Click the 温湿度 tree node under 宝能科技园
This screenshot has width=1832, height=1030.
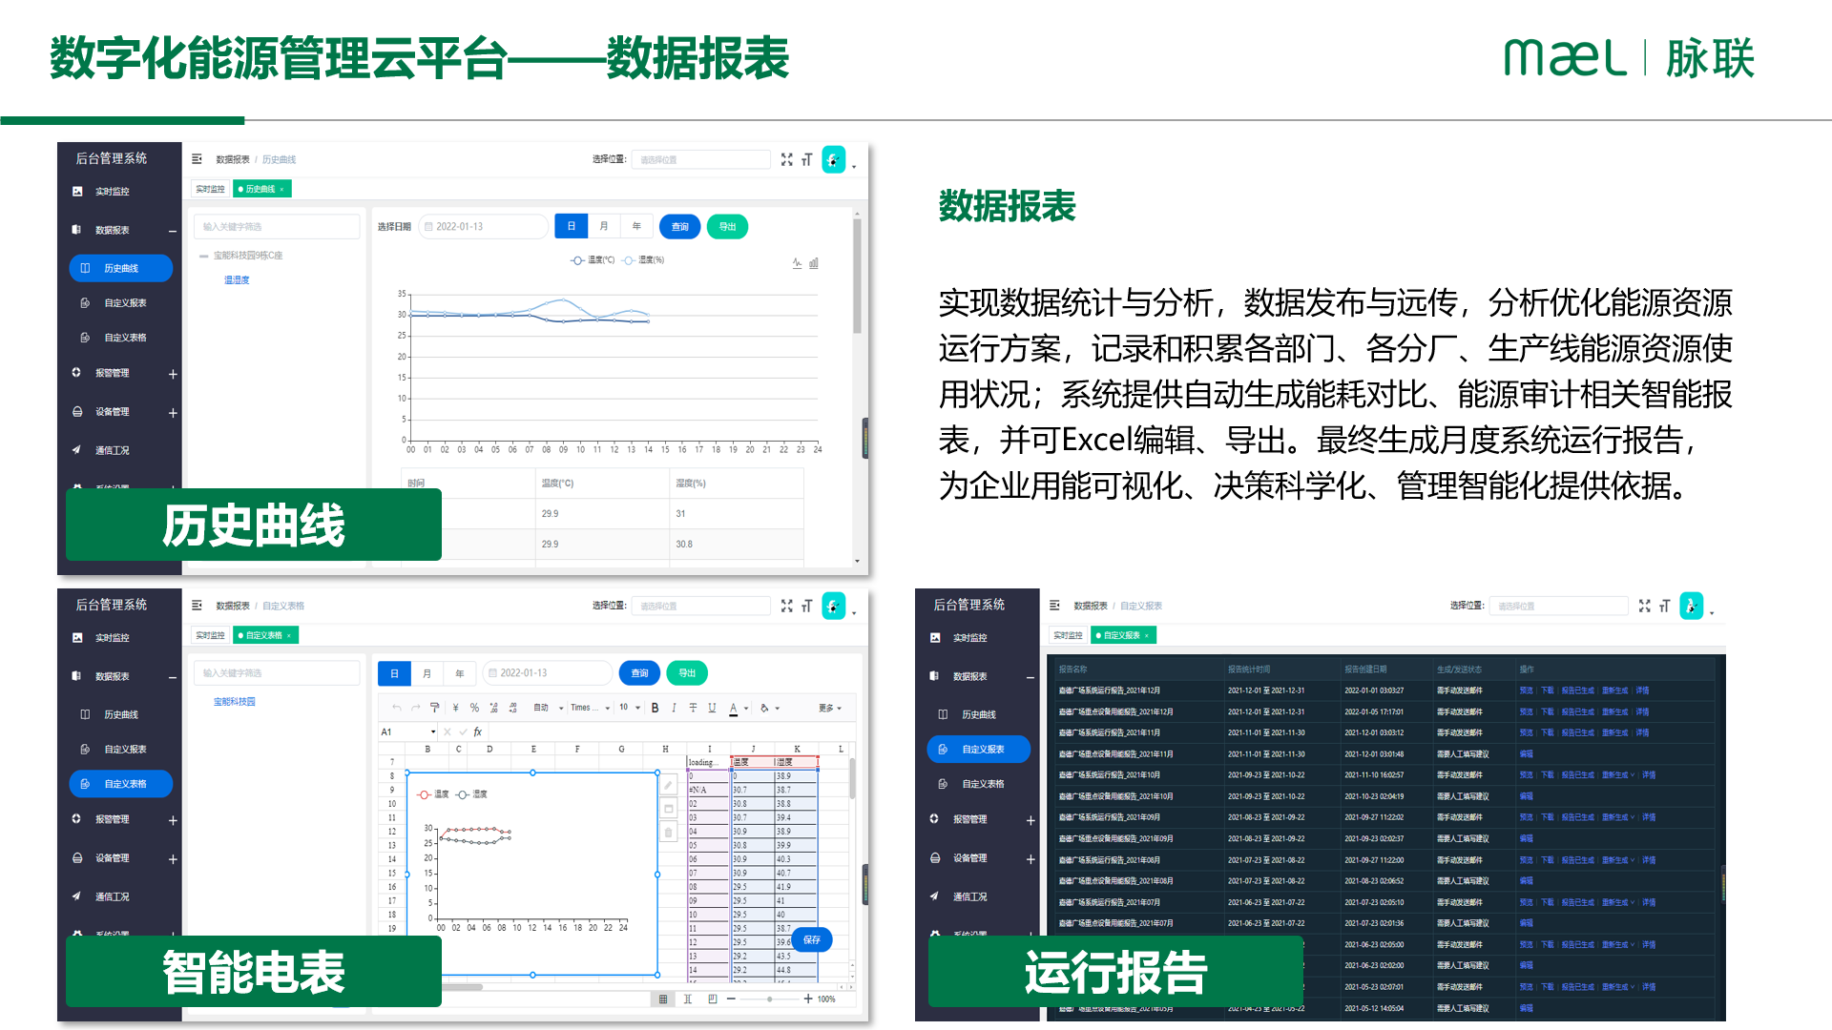click(237, 280)
